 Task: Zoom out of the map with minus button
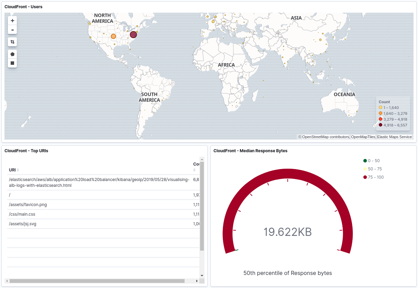coord(12,30)
